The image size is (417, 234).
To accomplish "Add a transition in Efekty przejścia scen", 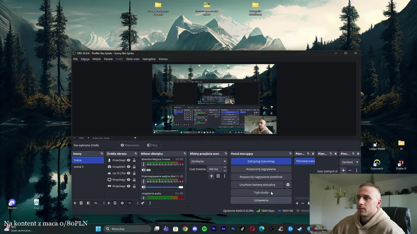I will pos(211,176).
